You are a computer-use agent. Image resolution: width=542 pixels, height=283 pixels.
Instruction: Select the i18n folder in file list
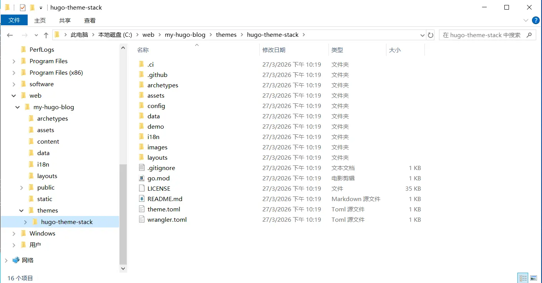click(153, 137)
